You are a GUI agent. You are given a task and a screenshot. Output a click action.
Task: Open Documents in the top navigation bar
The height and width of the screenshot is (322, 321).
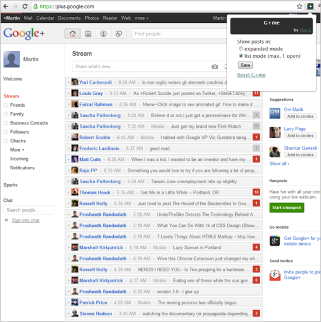click(x=69, y=18)
